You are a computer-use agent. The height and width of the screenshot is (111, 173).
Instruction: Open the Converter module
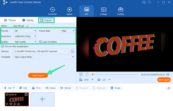coord(52,11)
